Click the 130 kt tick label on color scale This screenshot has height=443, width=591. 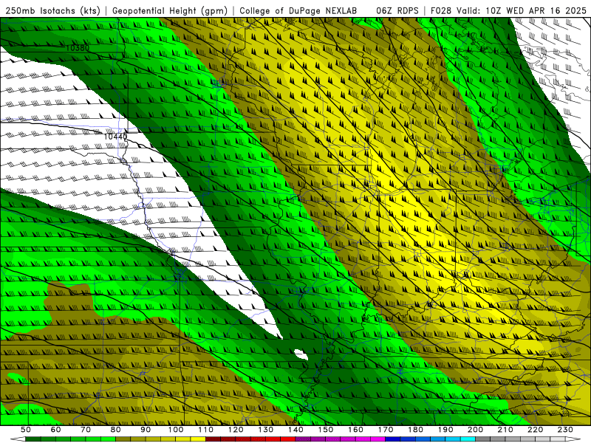266,430
